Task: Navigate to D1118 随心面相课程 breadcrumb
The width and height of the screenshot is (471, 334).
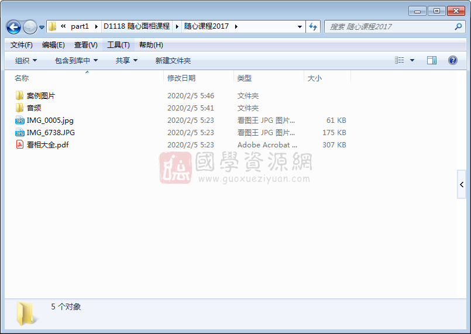Action: (x=136, y=26)
